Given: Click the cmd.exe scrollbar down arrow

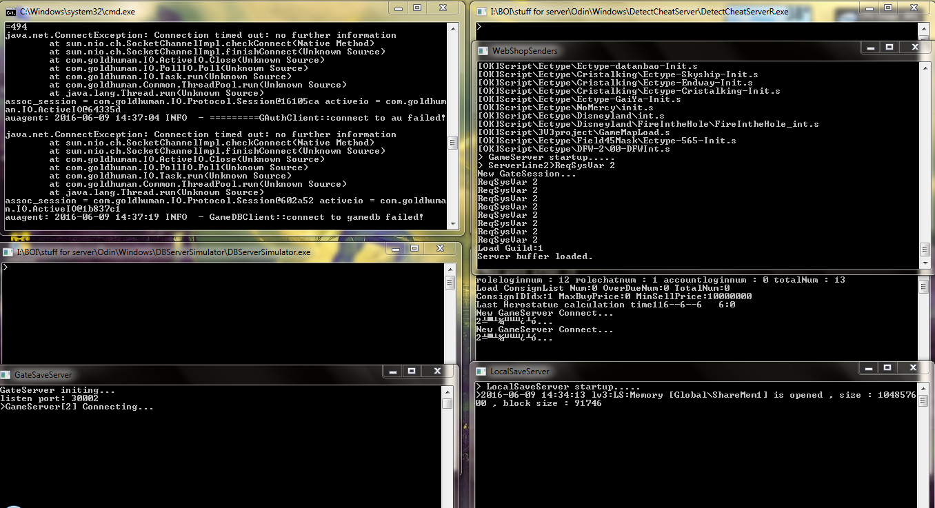Looking at the screenshot, I should [x=452, y=223].
